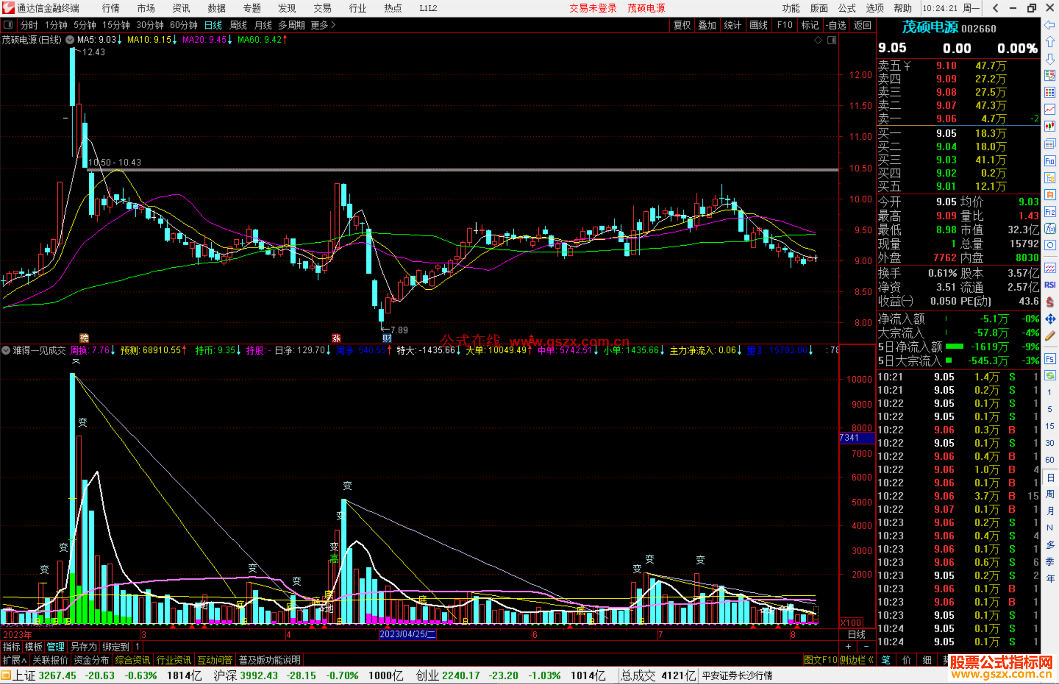The width and height of the screenshot is (1059, 684).
Task: Open the 市场 menu
Action: [146, 8]
